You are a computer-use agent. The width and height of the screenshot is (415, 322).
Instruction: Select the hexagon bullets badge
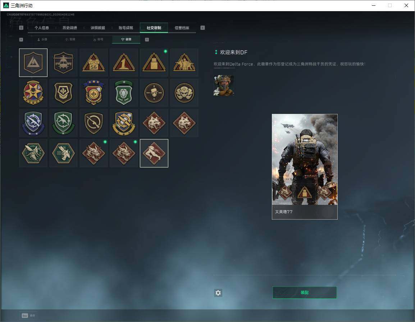63,153
